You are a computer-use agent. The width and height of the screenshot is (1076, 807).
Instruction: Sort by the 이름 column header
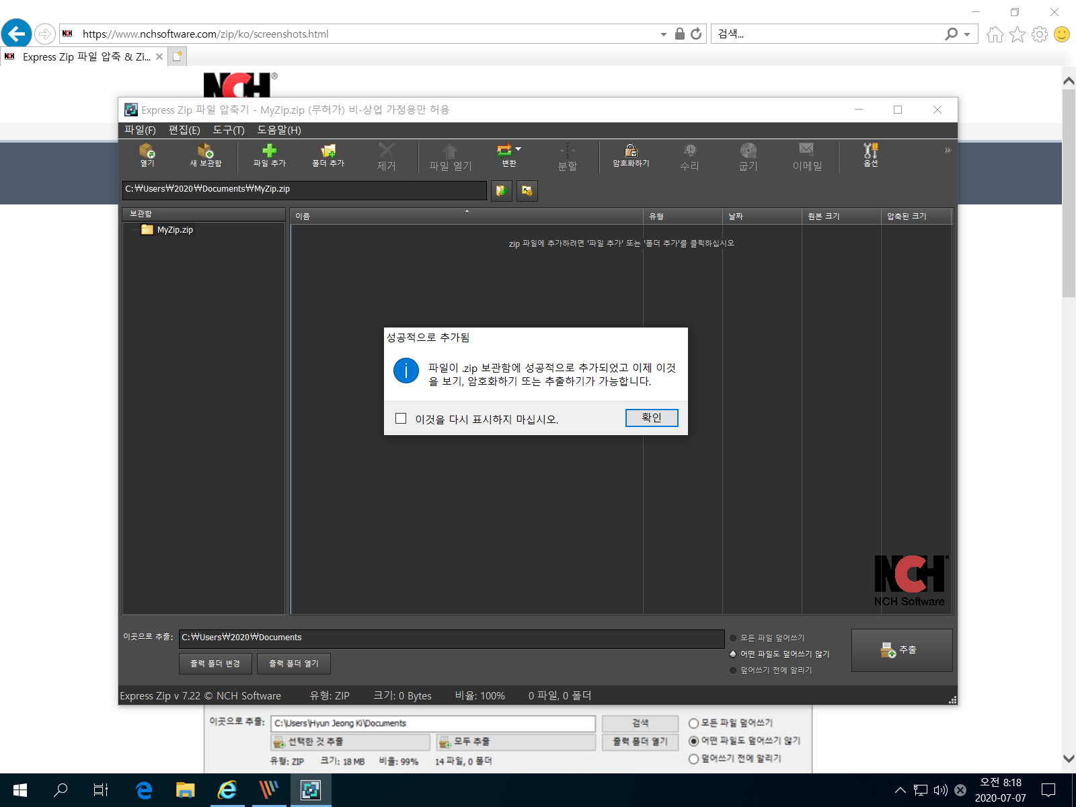[466, 216]
